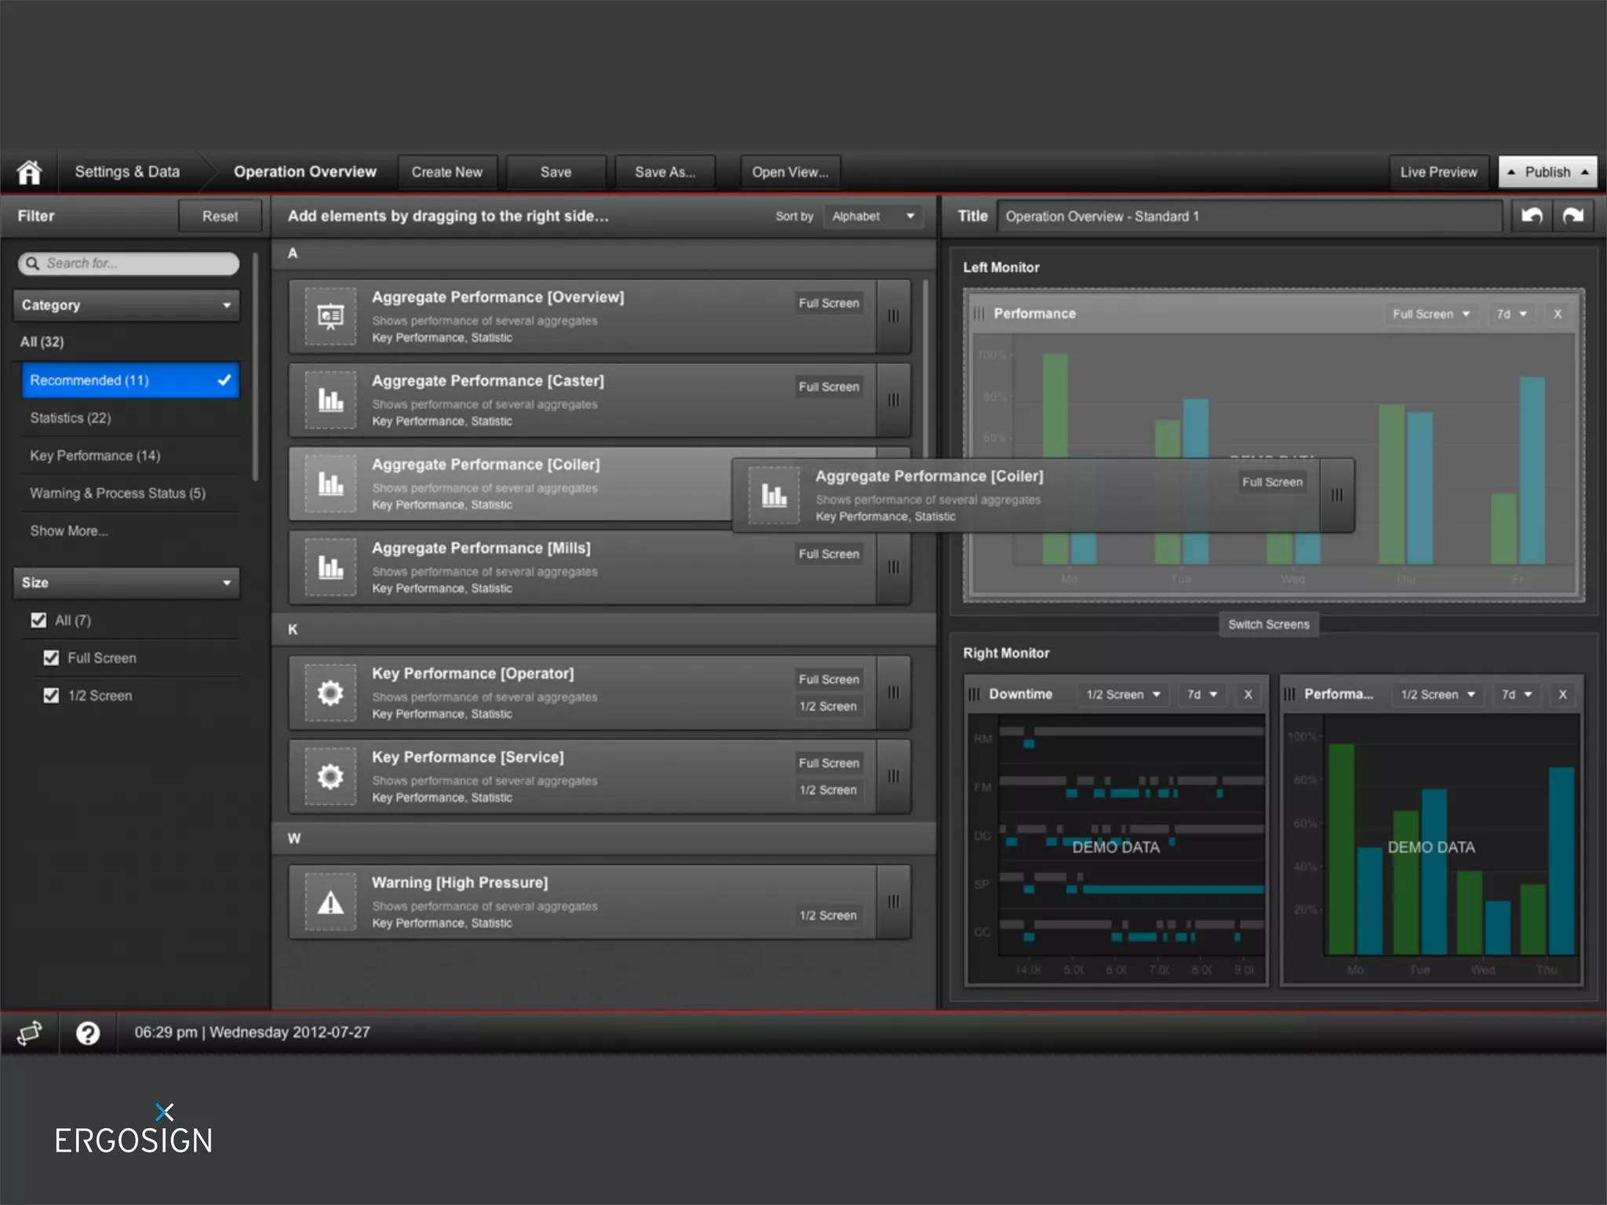The height and width of the screenshot is (1205, 1607).
Task: Click the Live Preview button
Action: 1438,172
